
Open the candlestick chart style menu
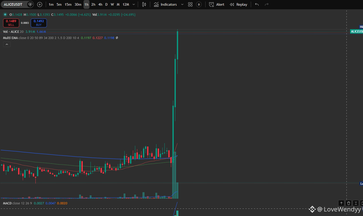(x=144, y=4)
